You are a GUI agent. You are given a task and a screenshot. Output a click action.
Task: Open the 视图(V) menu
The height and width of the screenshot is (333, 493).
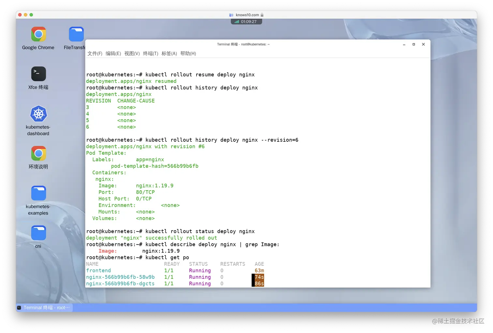132,53
